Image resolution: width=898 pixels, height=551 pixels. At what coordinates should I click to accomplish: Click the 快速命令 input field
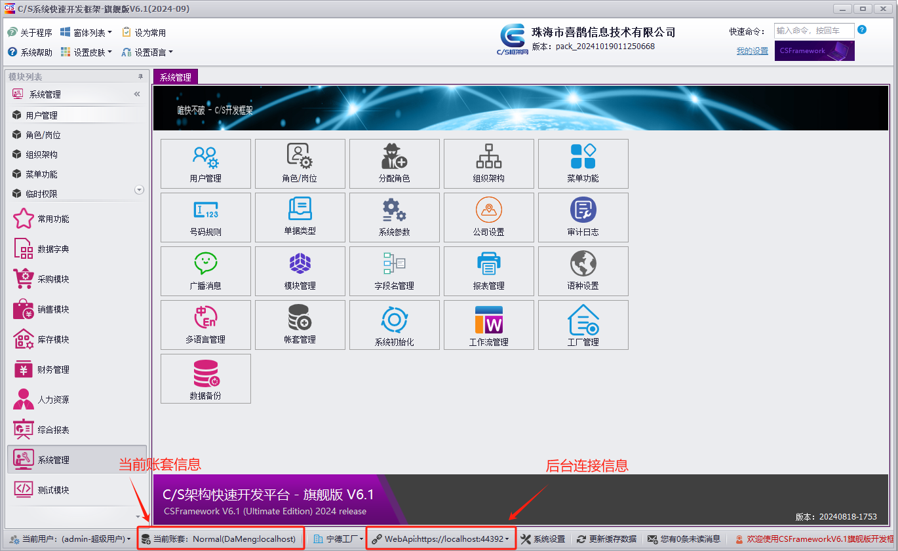coord(814,30)
